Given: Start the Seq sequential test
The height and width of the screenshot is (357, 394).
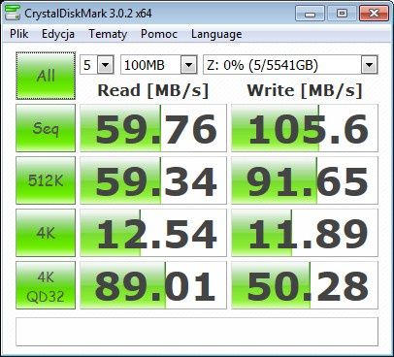Looking at the screenshot, I should [46, 128].
